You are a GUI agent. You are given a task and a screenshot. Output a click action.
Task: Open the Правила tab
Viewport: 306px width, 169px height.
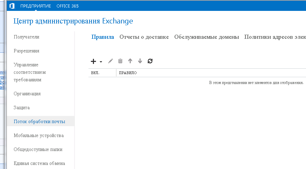tap(102, 37)
